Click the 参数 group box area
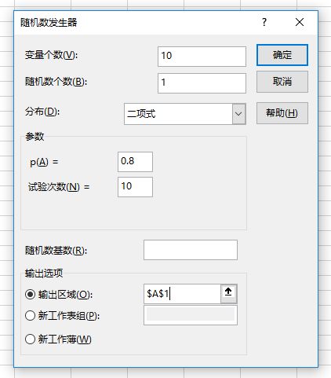This screenshot has width=331, height=378. click(133, 183)
